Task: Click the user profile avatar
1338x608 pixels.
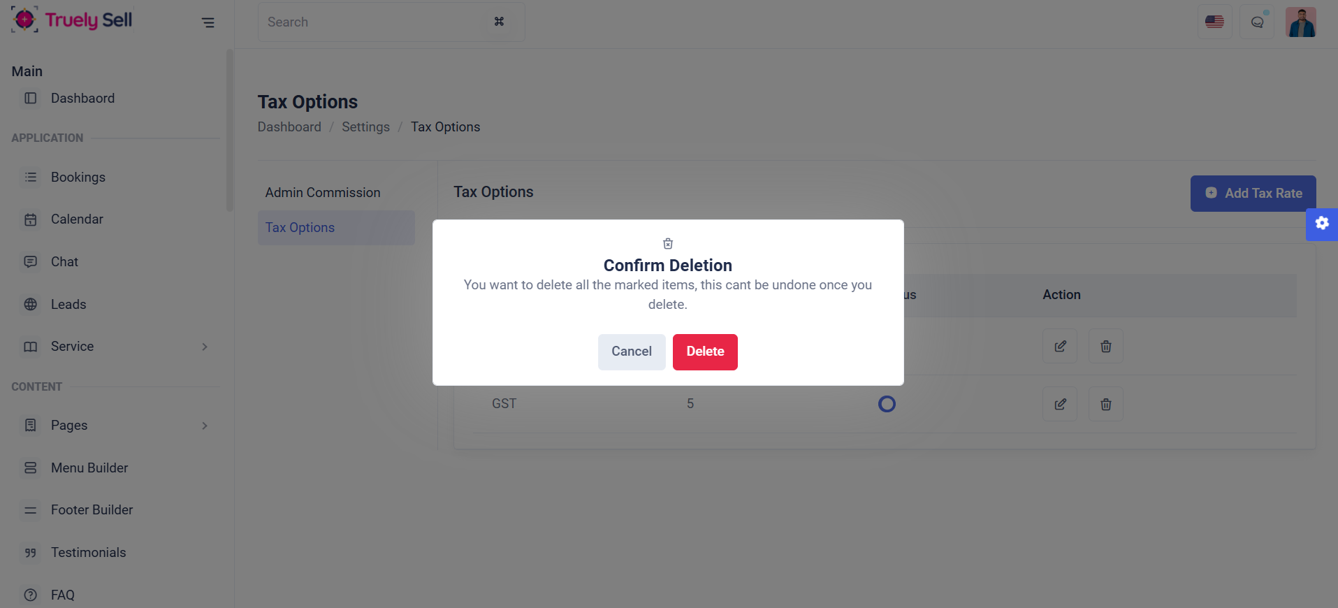Action: click(1301, 22)
